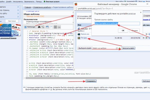Screen dimensions: 150x100
Task: Click the eye view icon for fon.jpg
Action: coord(144,38)
